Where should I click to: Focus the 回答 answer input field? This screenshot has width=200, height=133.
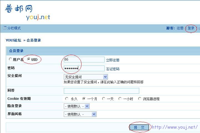click(x=102, y=91)
